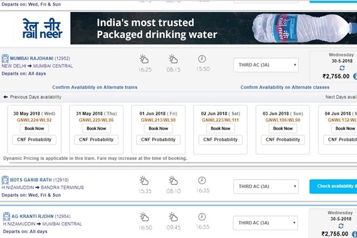Open Confirm Availability on Alternate trains
The height and width of the screenshot is (238, 357).
[95, 87]
